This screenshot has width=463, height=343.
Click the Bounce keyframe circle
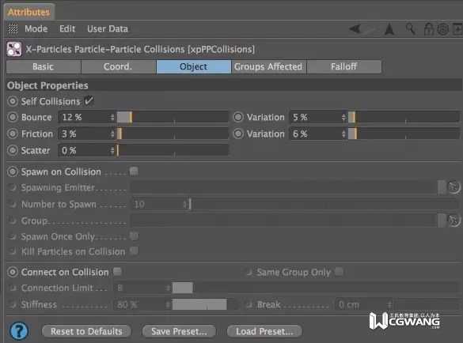(x=13, y=117)
